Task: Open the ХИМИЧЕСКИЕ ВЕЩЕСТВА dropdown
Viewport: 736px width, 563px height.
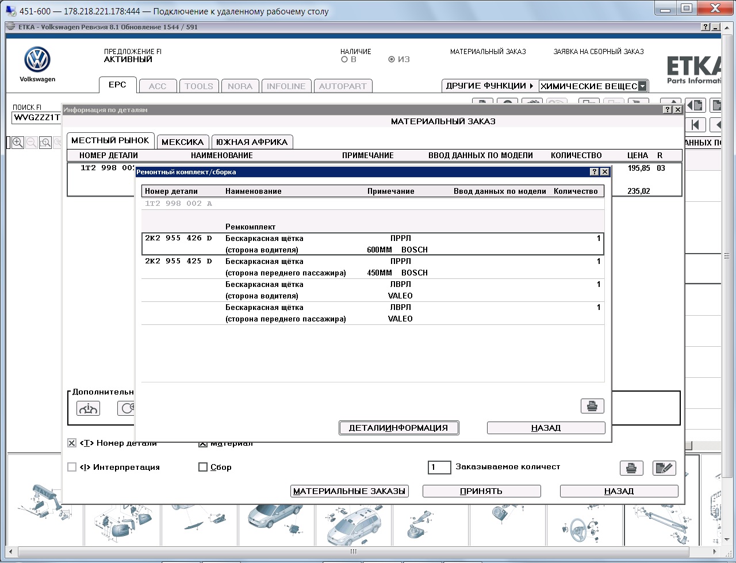Action: (x=642, y=86)
